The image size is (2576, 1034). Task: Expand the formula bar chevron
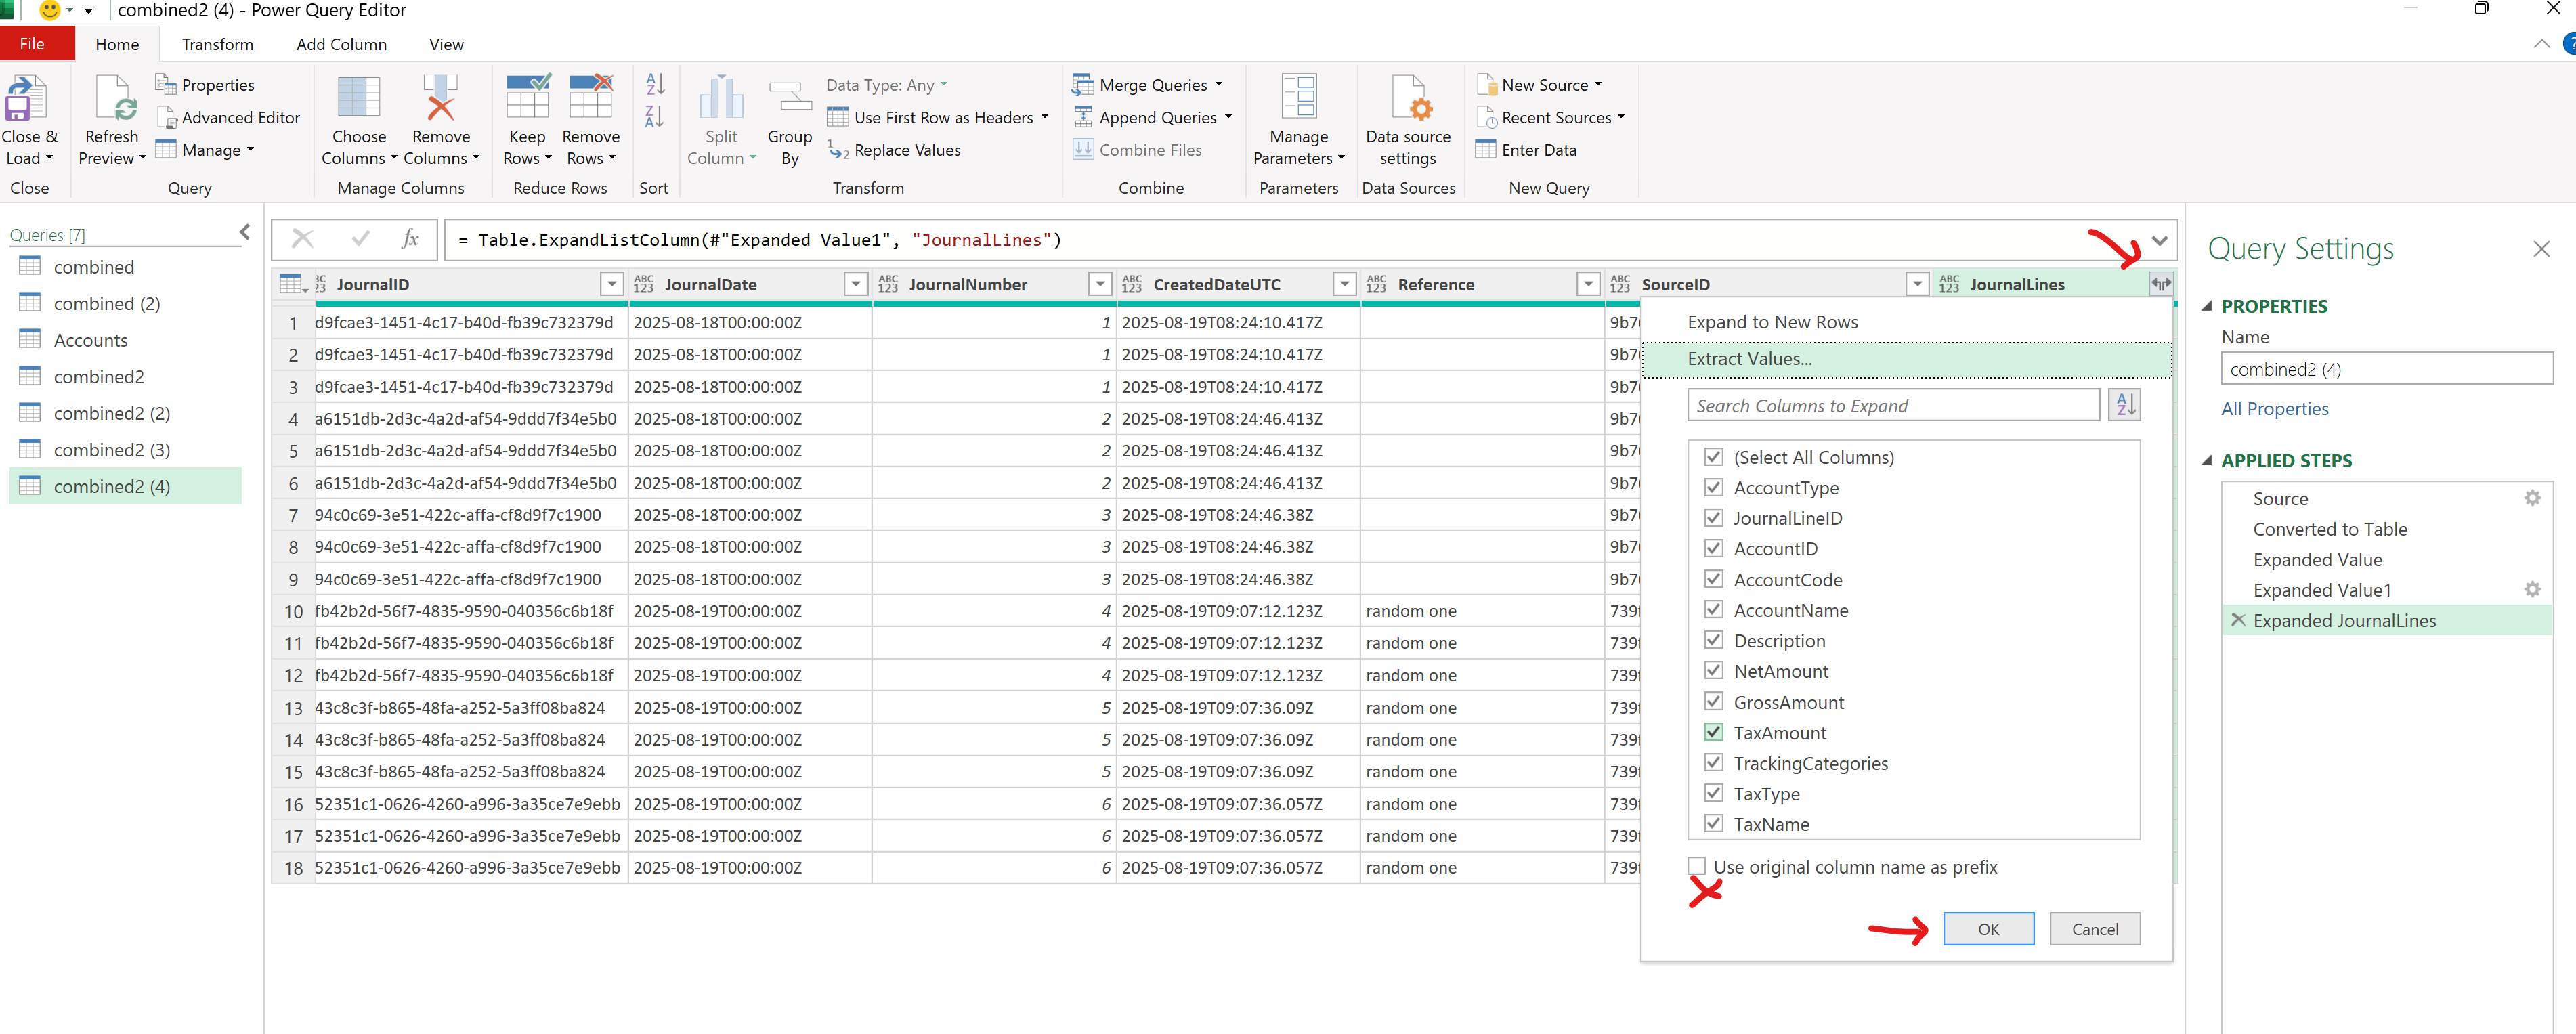(2159, 241)
